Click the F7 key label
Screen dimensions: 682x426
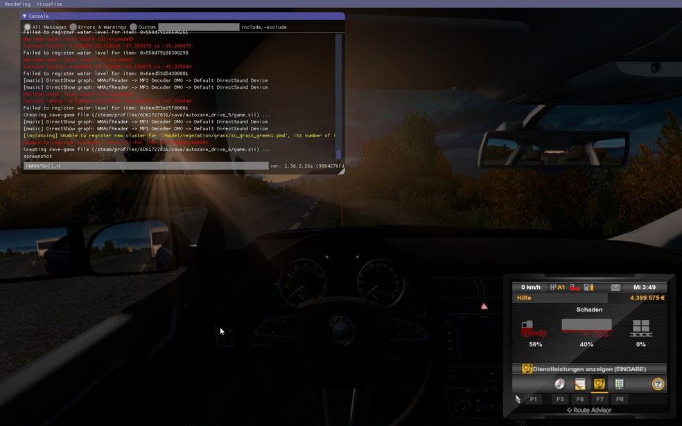pos(600,399)
